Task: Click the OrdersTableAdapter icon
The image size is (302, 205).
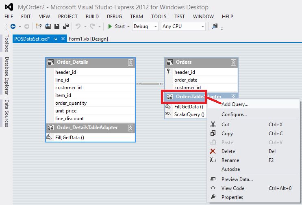Action: click(169, 97)
